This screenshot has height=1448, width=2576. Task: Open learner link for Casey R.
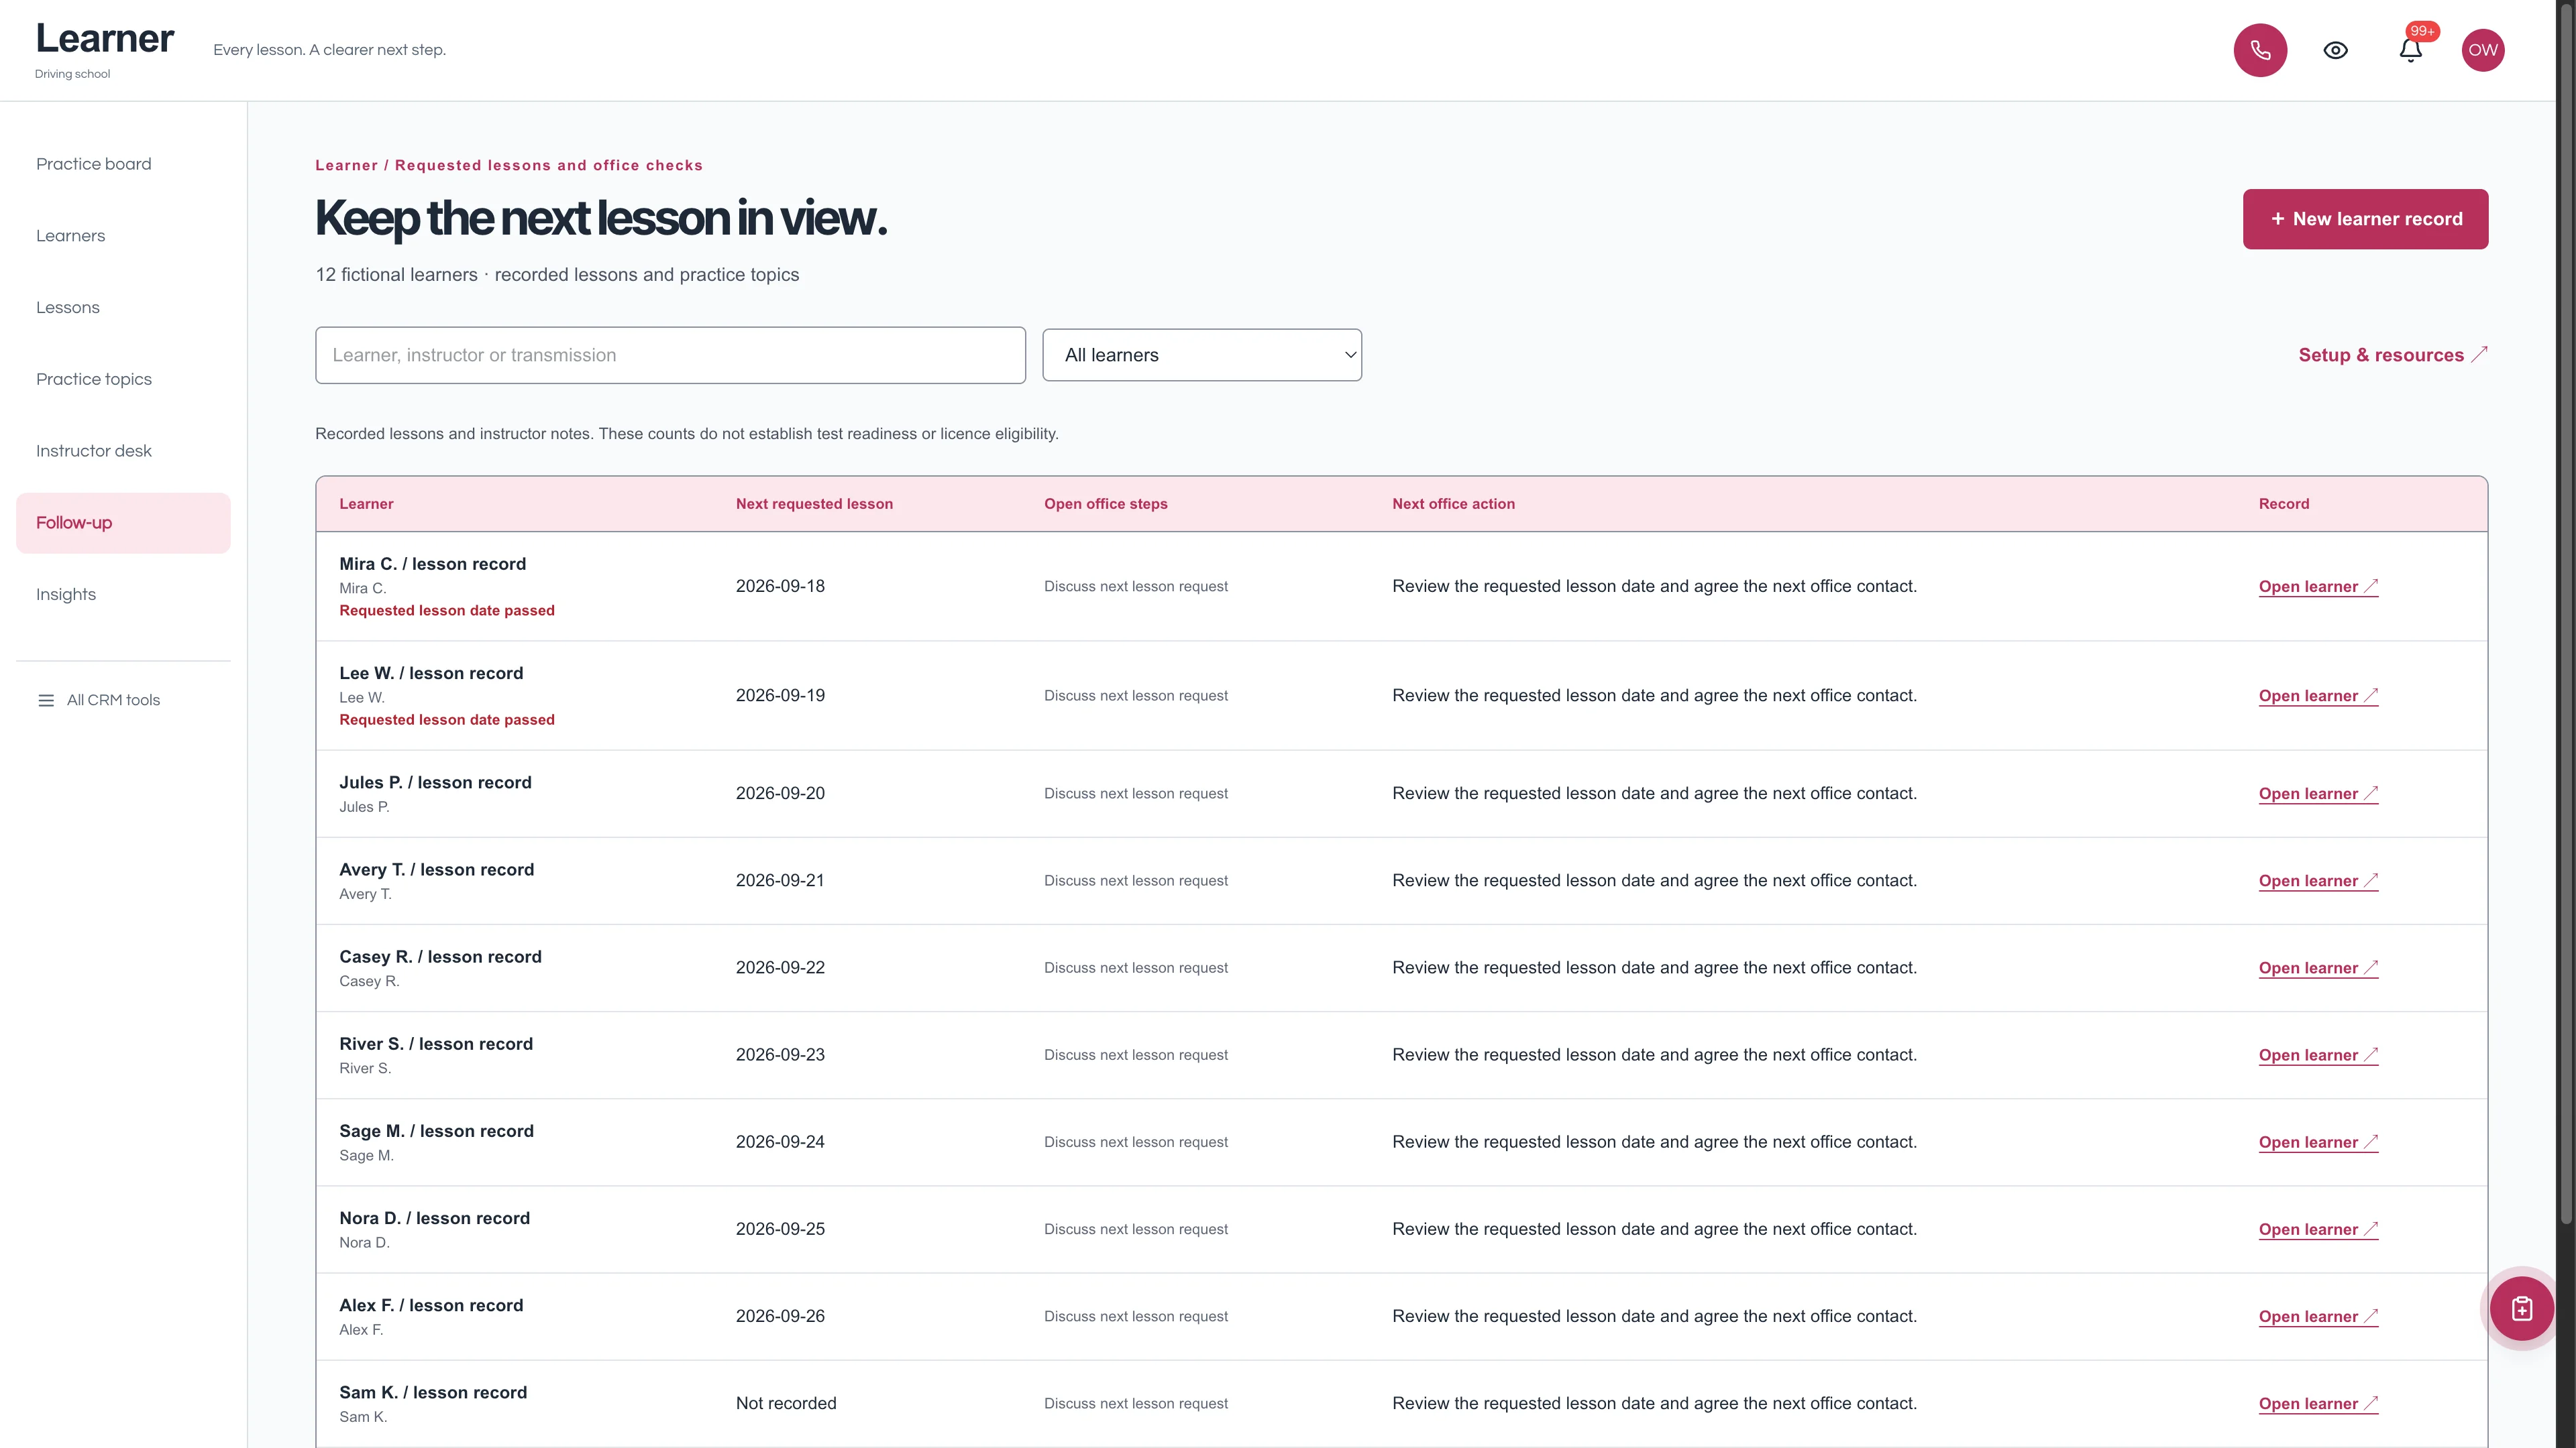pyautogui.click(x=2318, y=967)
